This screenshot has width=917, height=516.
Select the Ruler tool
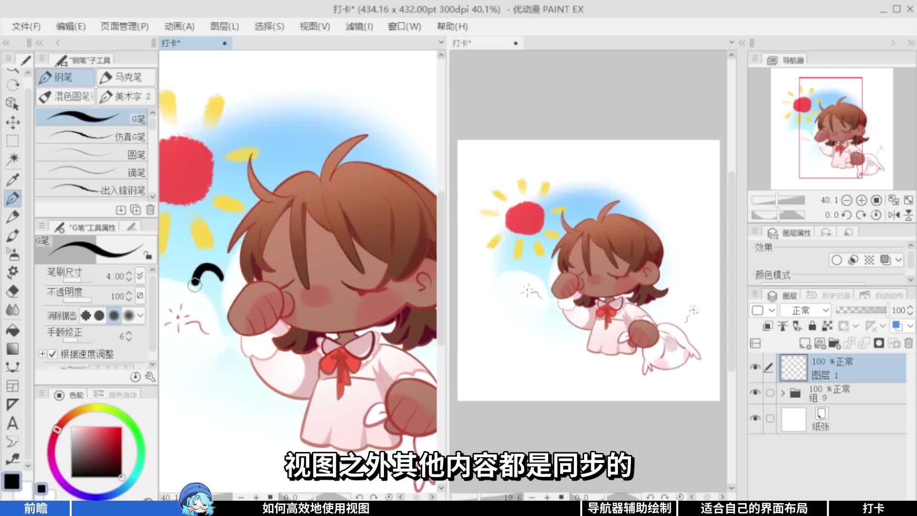tap(12, 405)
